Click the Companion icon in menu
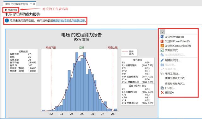 [162, 46]
